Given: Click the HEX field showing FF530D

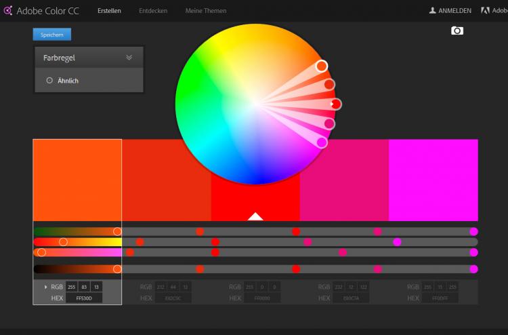Looking at the screenshot, I should click(84, 298).
